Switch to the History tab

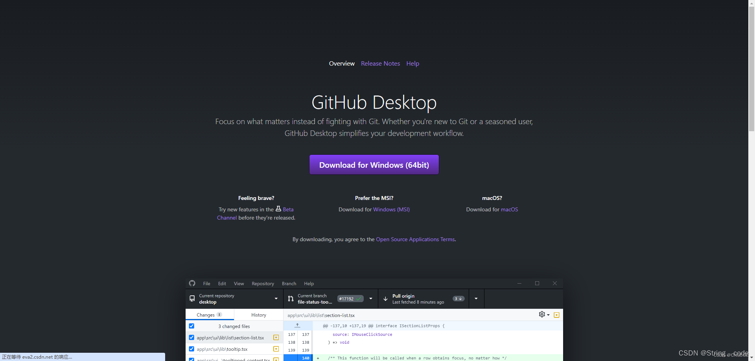[258, 315]
